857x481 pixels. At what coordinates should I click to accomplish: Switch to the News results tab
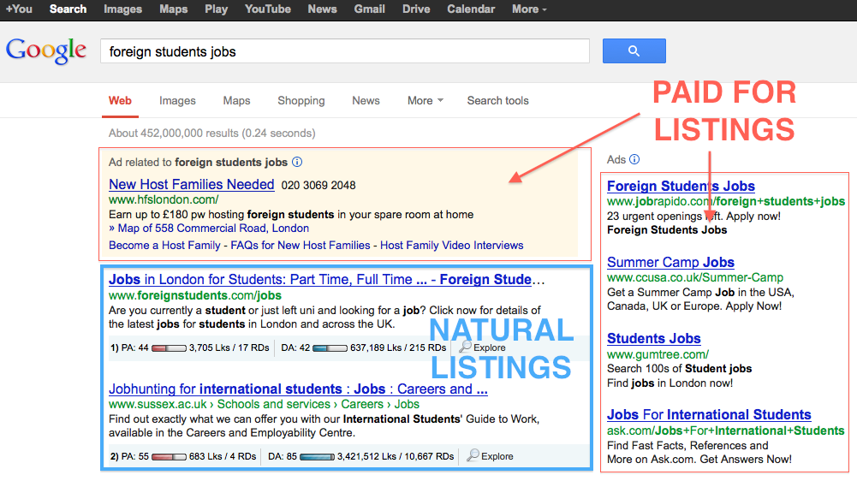click(366, 101)
